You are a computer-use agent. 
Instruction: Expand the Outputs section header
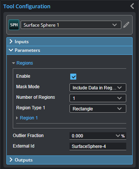pos(69,160)
